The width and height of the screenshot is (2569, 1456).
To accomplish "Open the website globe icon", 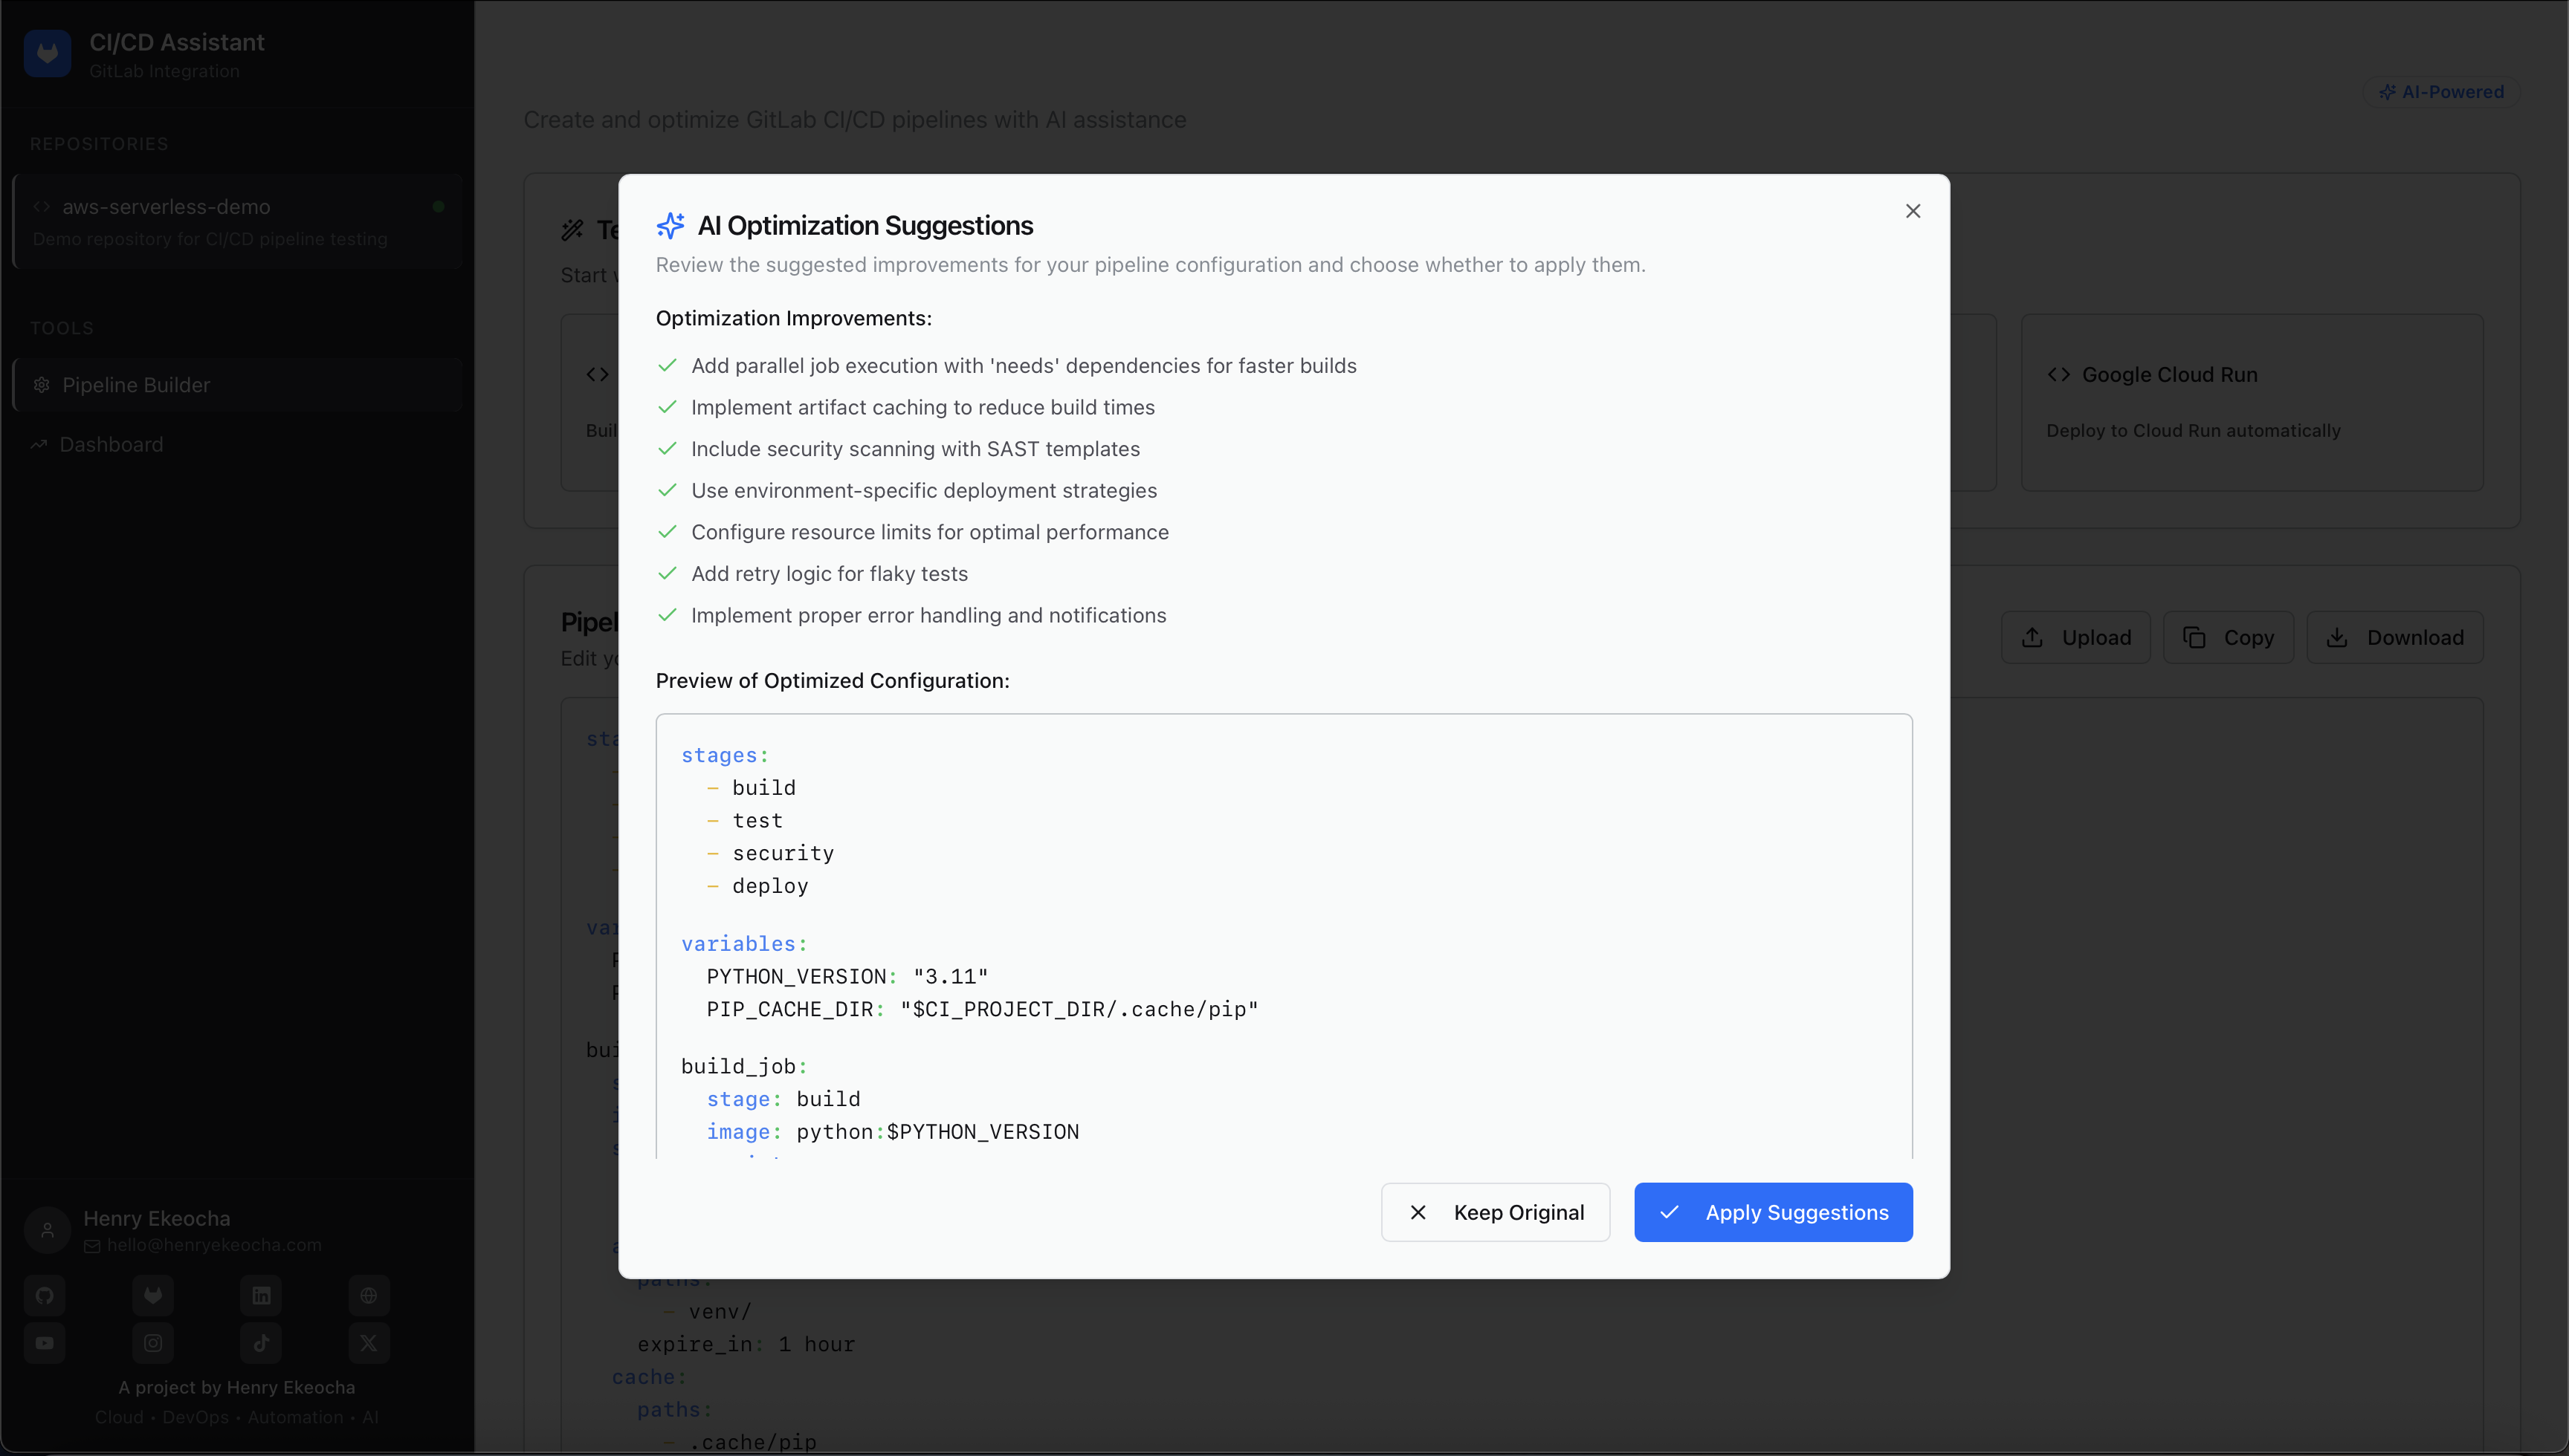I will click(369, 1296).
